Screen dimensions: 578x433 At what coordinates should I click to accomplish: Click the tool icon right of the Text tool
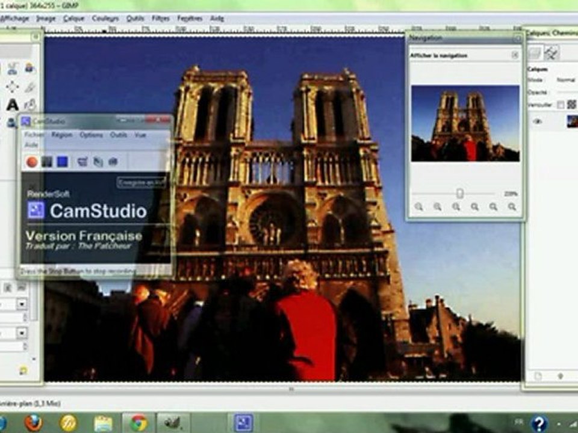30,105
